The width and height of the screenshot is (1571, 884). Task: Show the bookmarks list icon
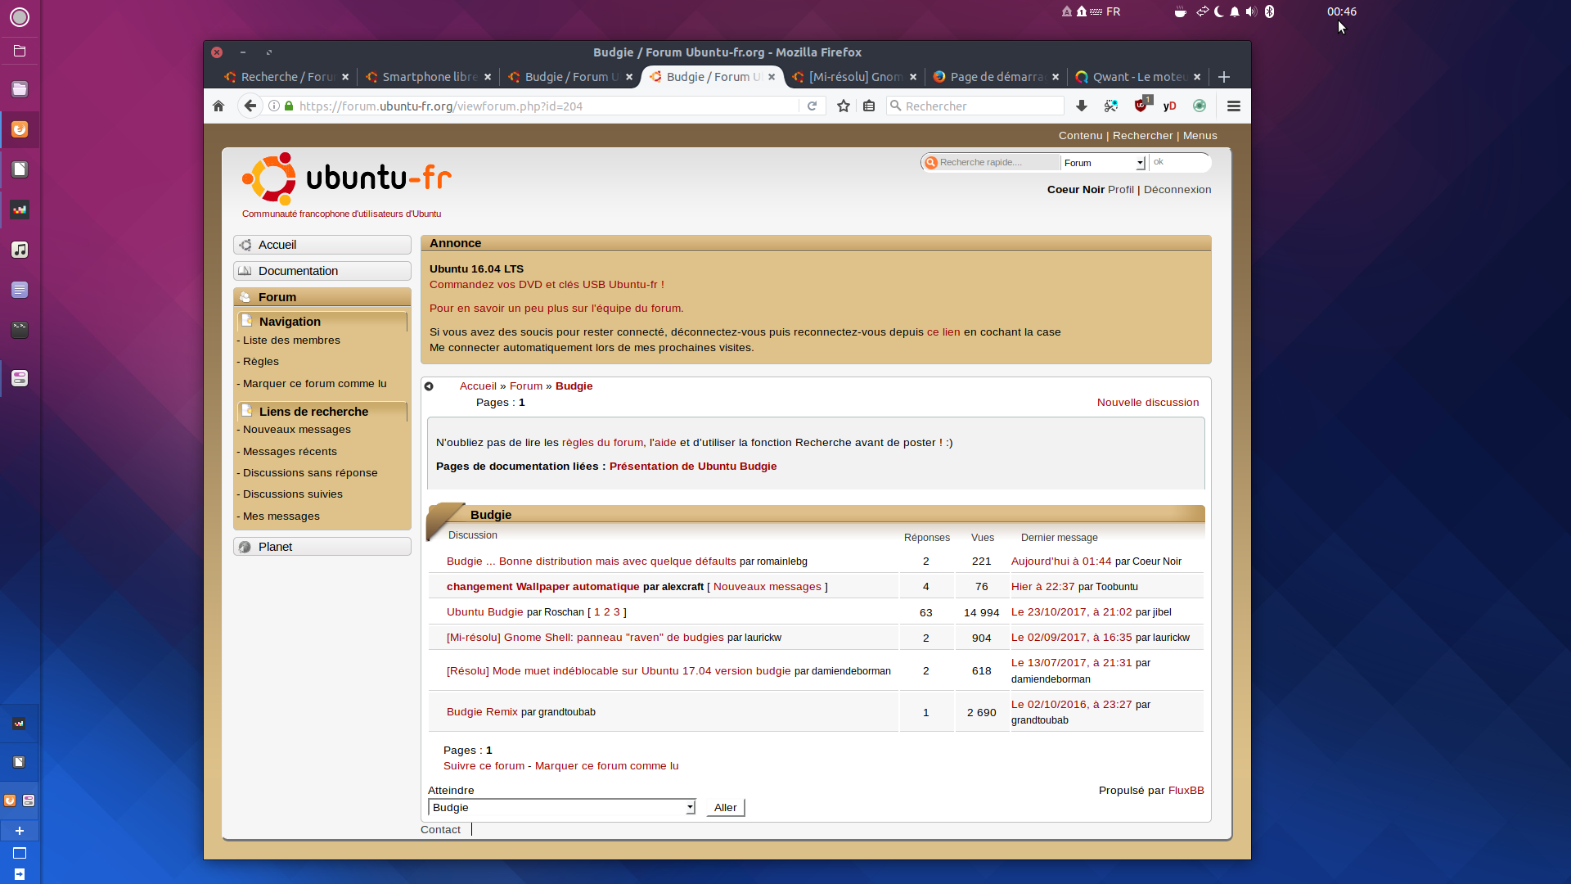pos(869,106)
